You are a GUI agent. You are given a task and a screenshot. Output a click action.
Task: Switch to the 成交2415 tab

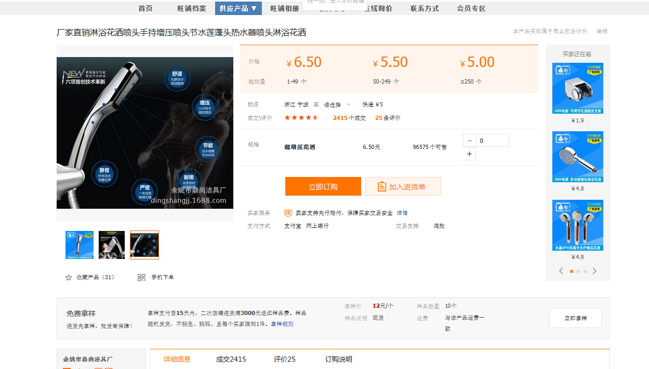(x=231, y=359)
